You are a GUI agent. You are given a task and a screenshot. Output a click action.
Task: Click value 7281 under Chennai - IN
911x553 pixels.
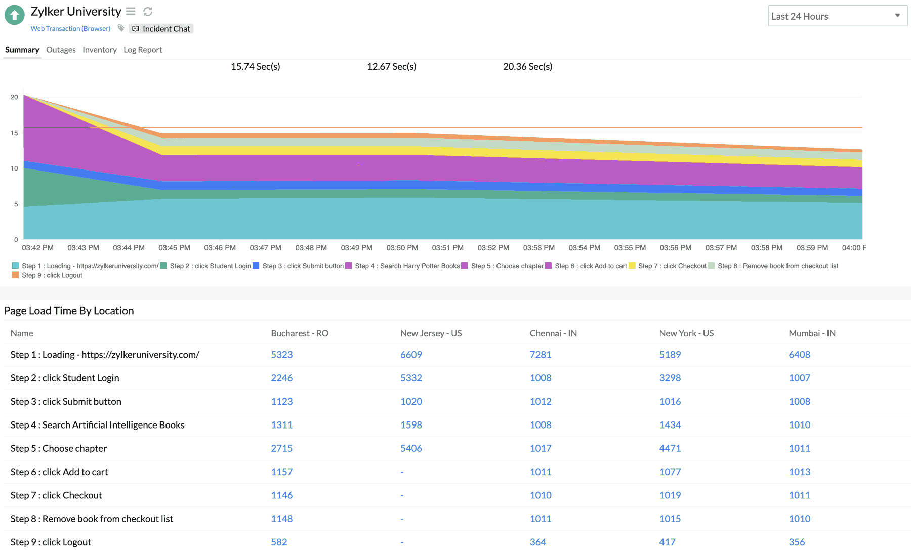coord(541,354)
